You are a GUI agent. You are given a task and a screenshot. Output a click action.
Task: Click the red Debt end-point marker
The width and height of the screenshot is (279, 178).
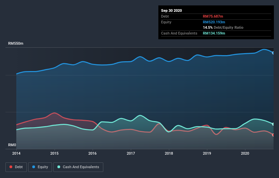click(273, 135)
